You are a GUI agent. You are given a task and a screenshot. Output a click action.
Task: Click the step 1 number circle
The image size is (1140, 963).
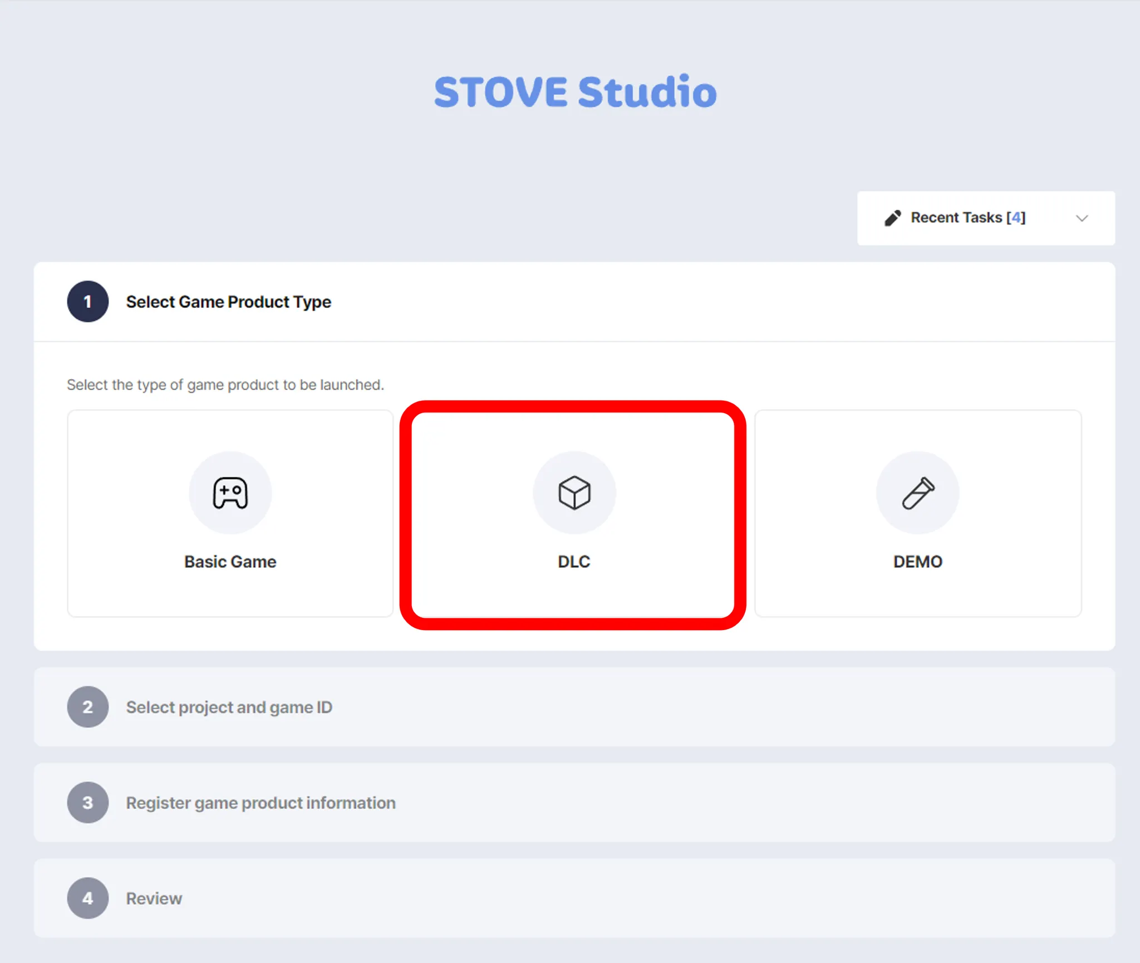87,301
